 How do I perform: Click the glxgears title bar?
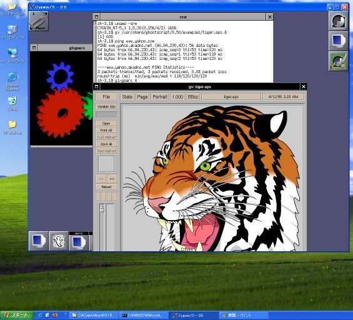[x=65, y=47]
